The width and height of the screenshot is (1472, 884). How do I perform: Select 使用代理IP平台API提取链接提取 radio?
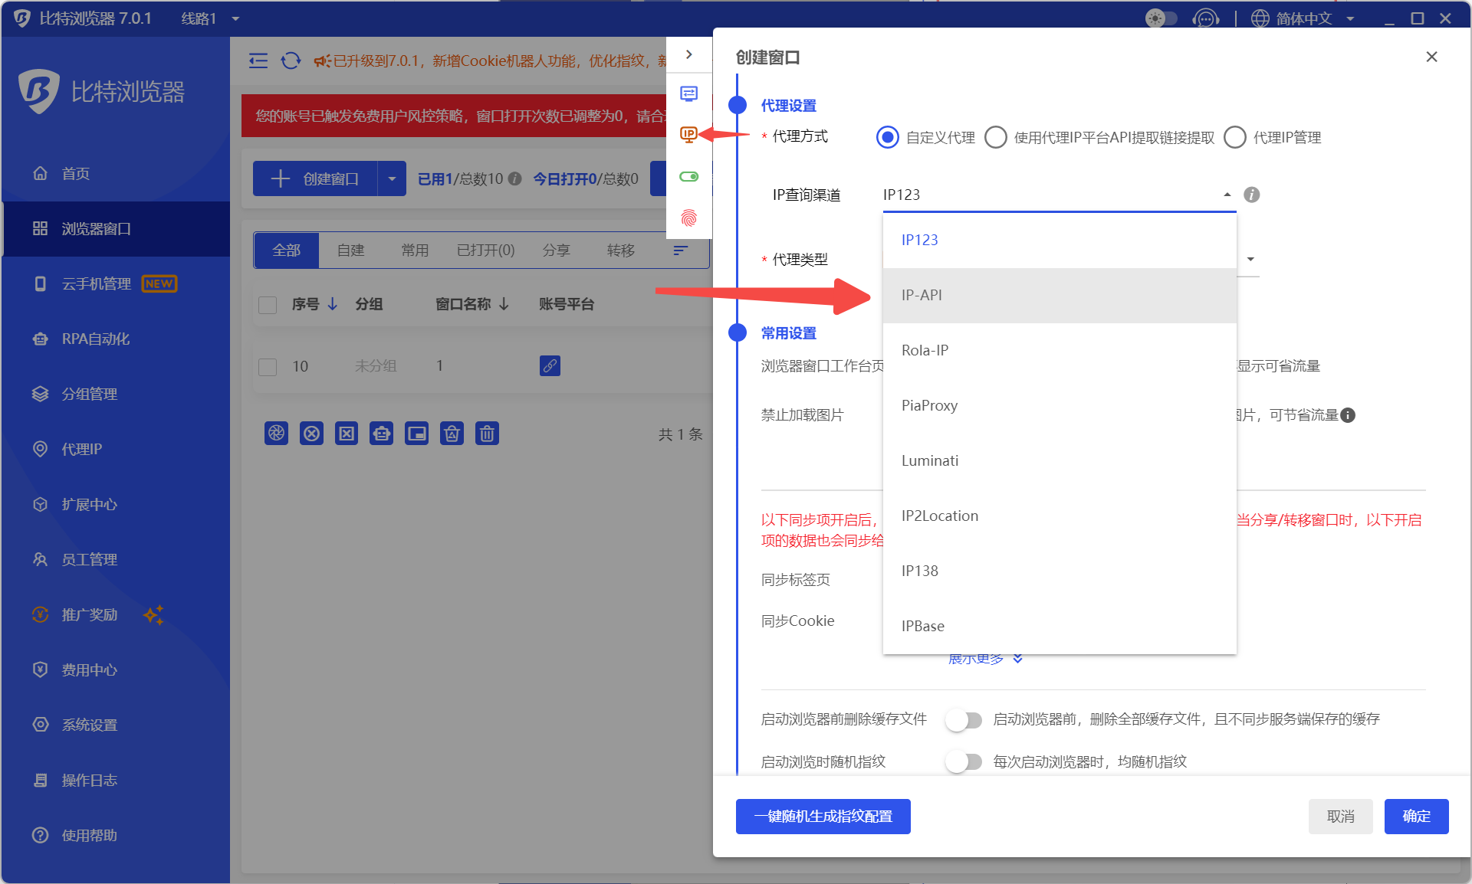(996, 137)
